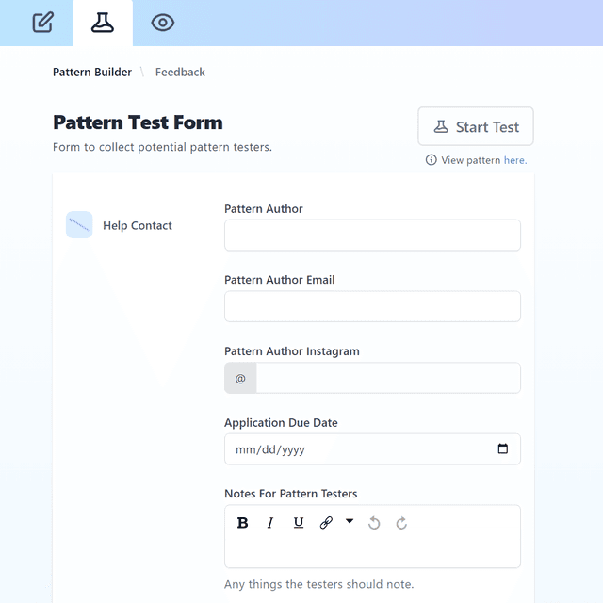Open the edit pencil tab
Screen dimensions: 603x603
click(x=42, y=23)
